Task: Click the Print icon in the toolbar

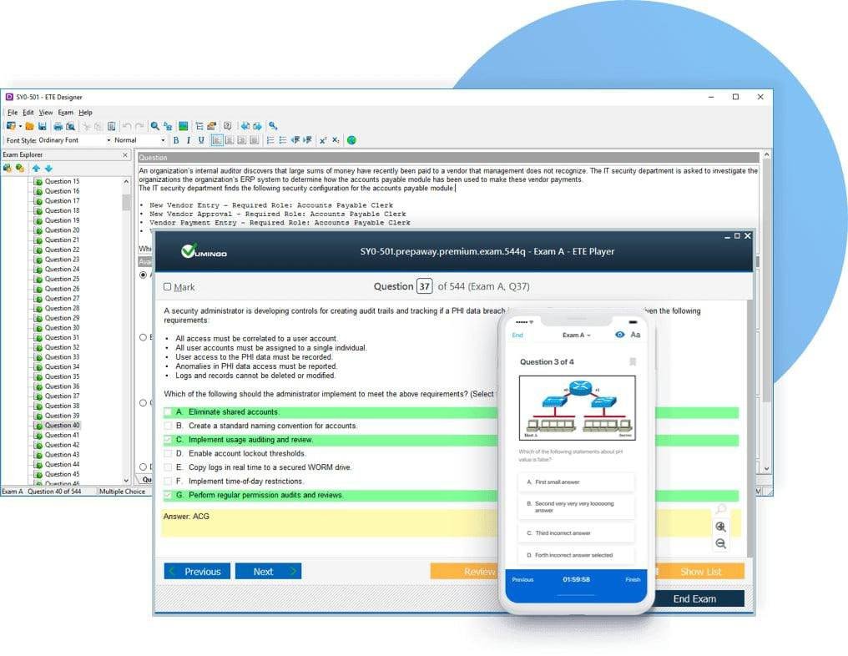Action: point(58,126)
